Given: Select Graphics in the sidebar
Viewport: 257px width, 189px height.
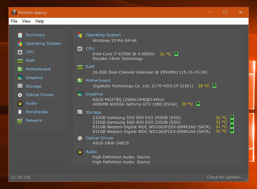Looking at the screenshot, I should coord(34,78).
